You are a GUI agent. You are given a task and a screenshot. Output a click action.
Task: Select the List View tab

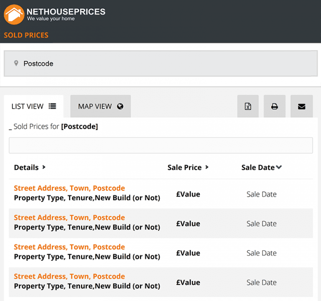(33, 106)
